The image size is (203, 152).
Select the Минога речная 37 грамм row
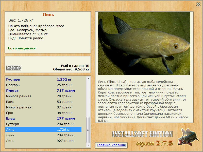pos(43,107)
